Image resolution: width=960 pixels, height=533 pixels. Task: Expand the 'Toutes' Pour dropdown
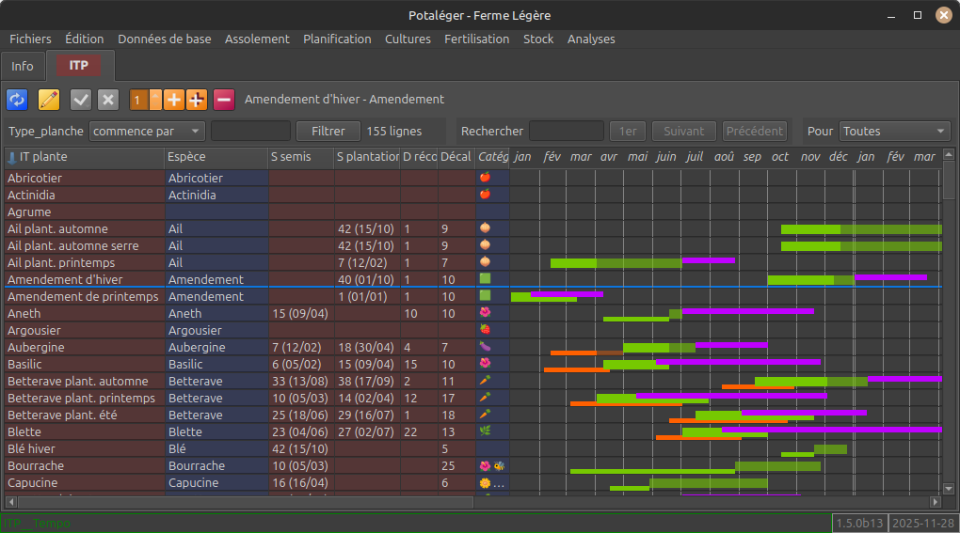coord(894,132)
